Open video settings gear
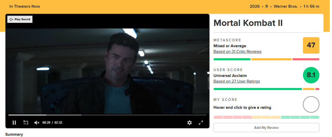The width and height of the screenshot is (332, 137). click(189, 123)
